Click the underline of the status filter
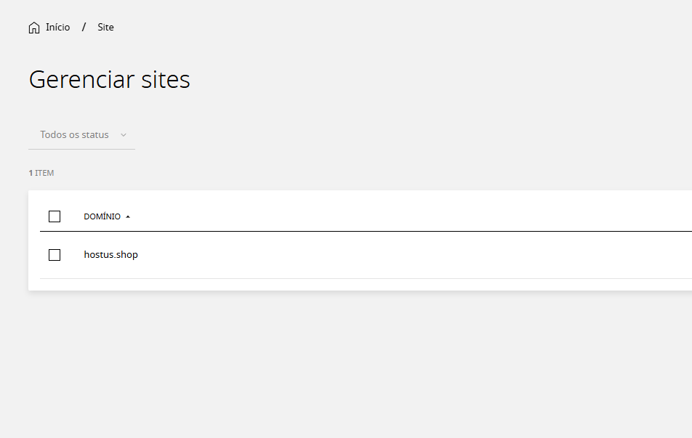Screen dimensions: 692x438 (x=81, y=149)
